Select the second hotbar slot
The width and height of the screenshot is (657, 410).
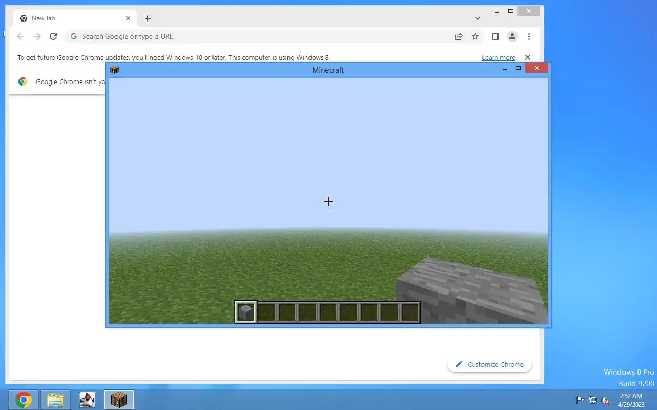(x=266, y=312)
